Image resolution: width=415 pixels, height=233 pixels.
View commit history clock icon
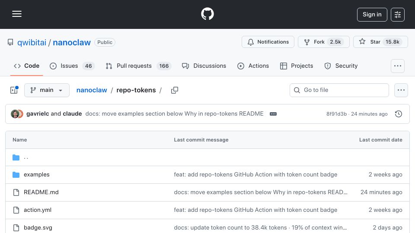pyautogui.click(x=398, y=114)
